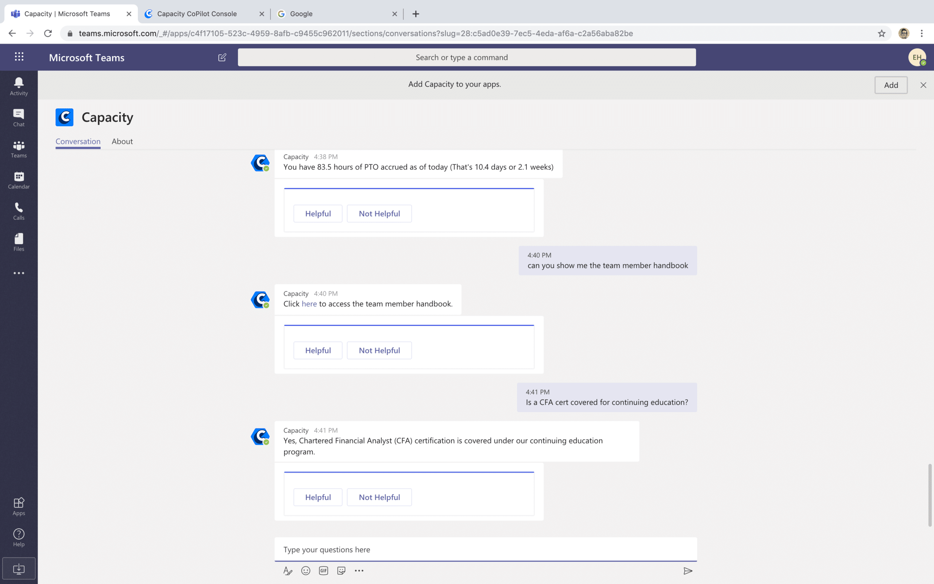This screenshot has width=934, height=584.
Task: Open the Chat section
Action: (x=19, y=118)
